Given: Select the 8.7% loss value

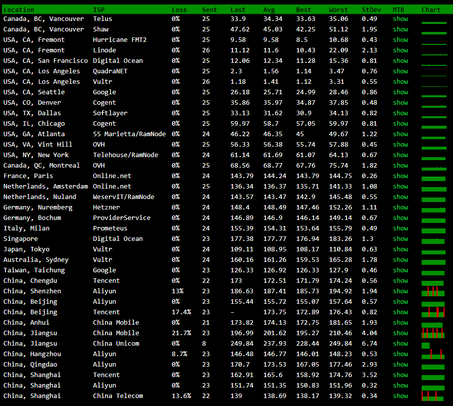Looking at the screenshot, I should pyautogui.click(x=179, y=354).
